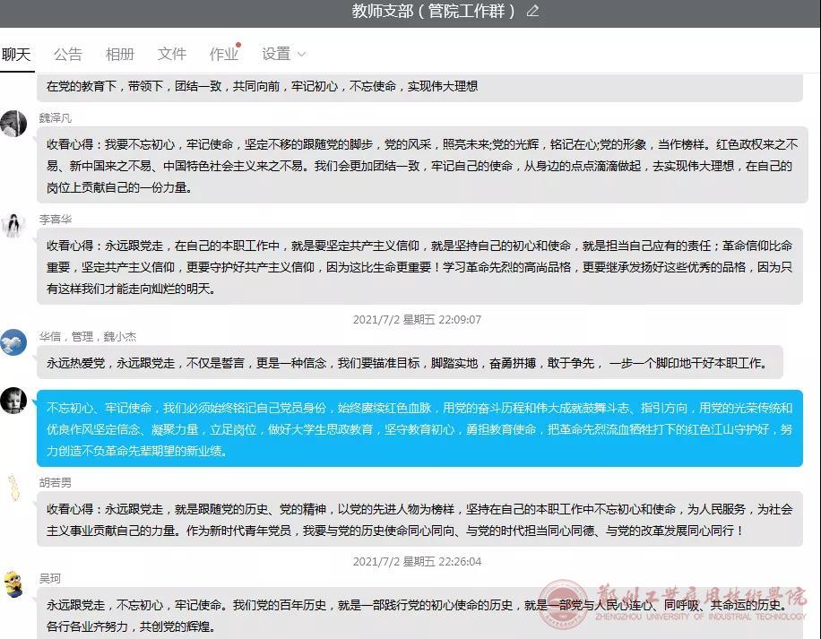Select the 文件 tab
821x639 pixels.
(172, 55)
